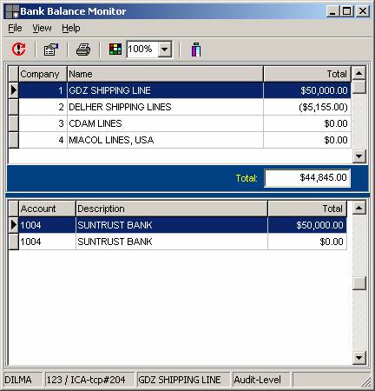
Task: Open the 100% zoom dropdown arrow
Action: click(x=165, y=50)
